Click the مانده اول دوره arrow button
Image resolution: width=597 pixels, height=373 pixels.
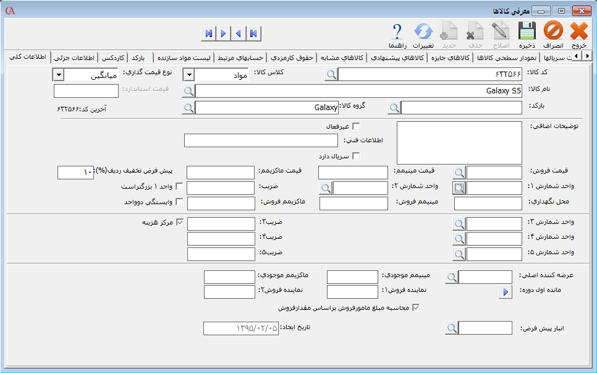[x=506, y=292]
